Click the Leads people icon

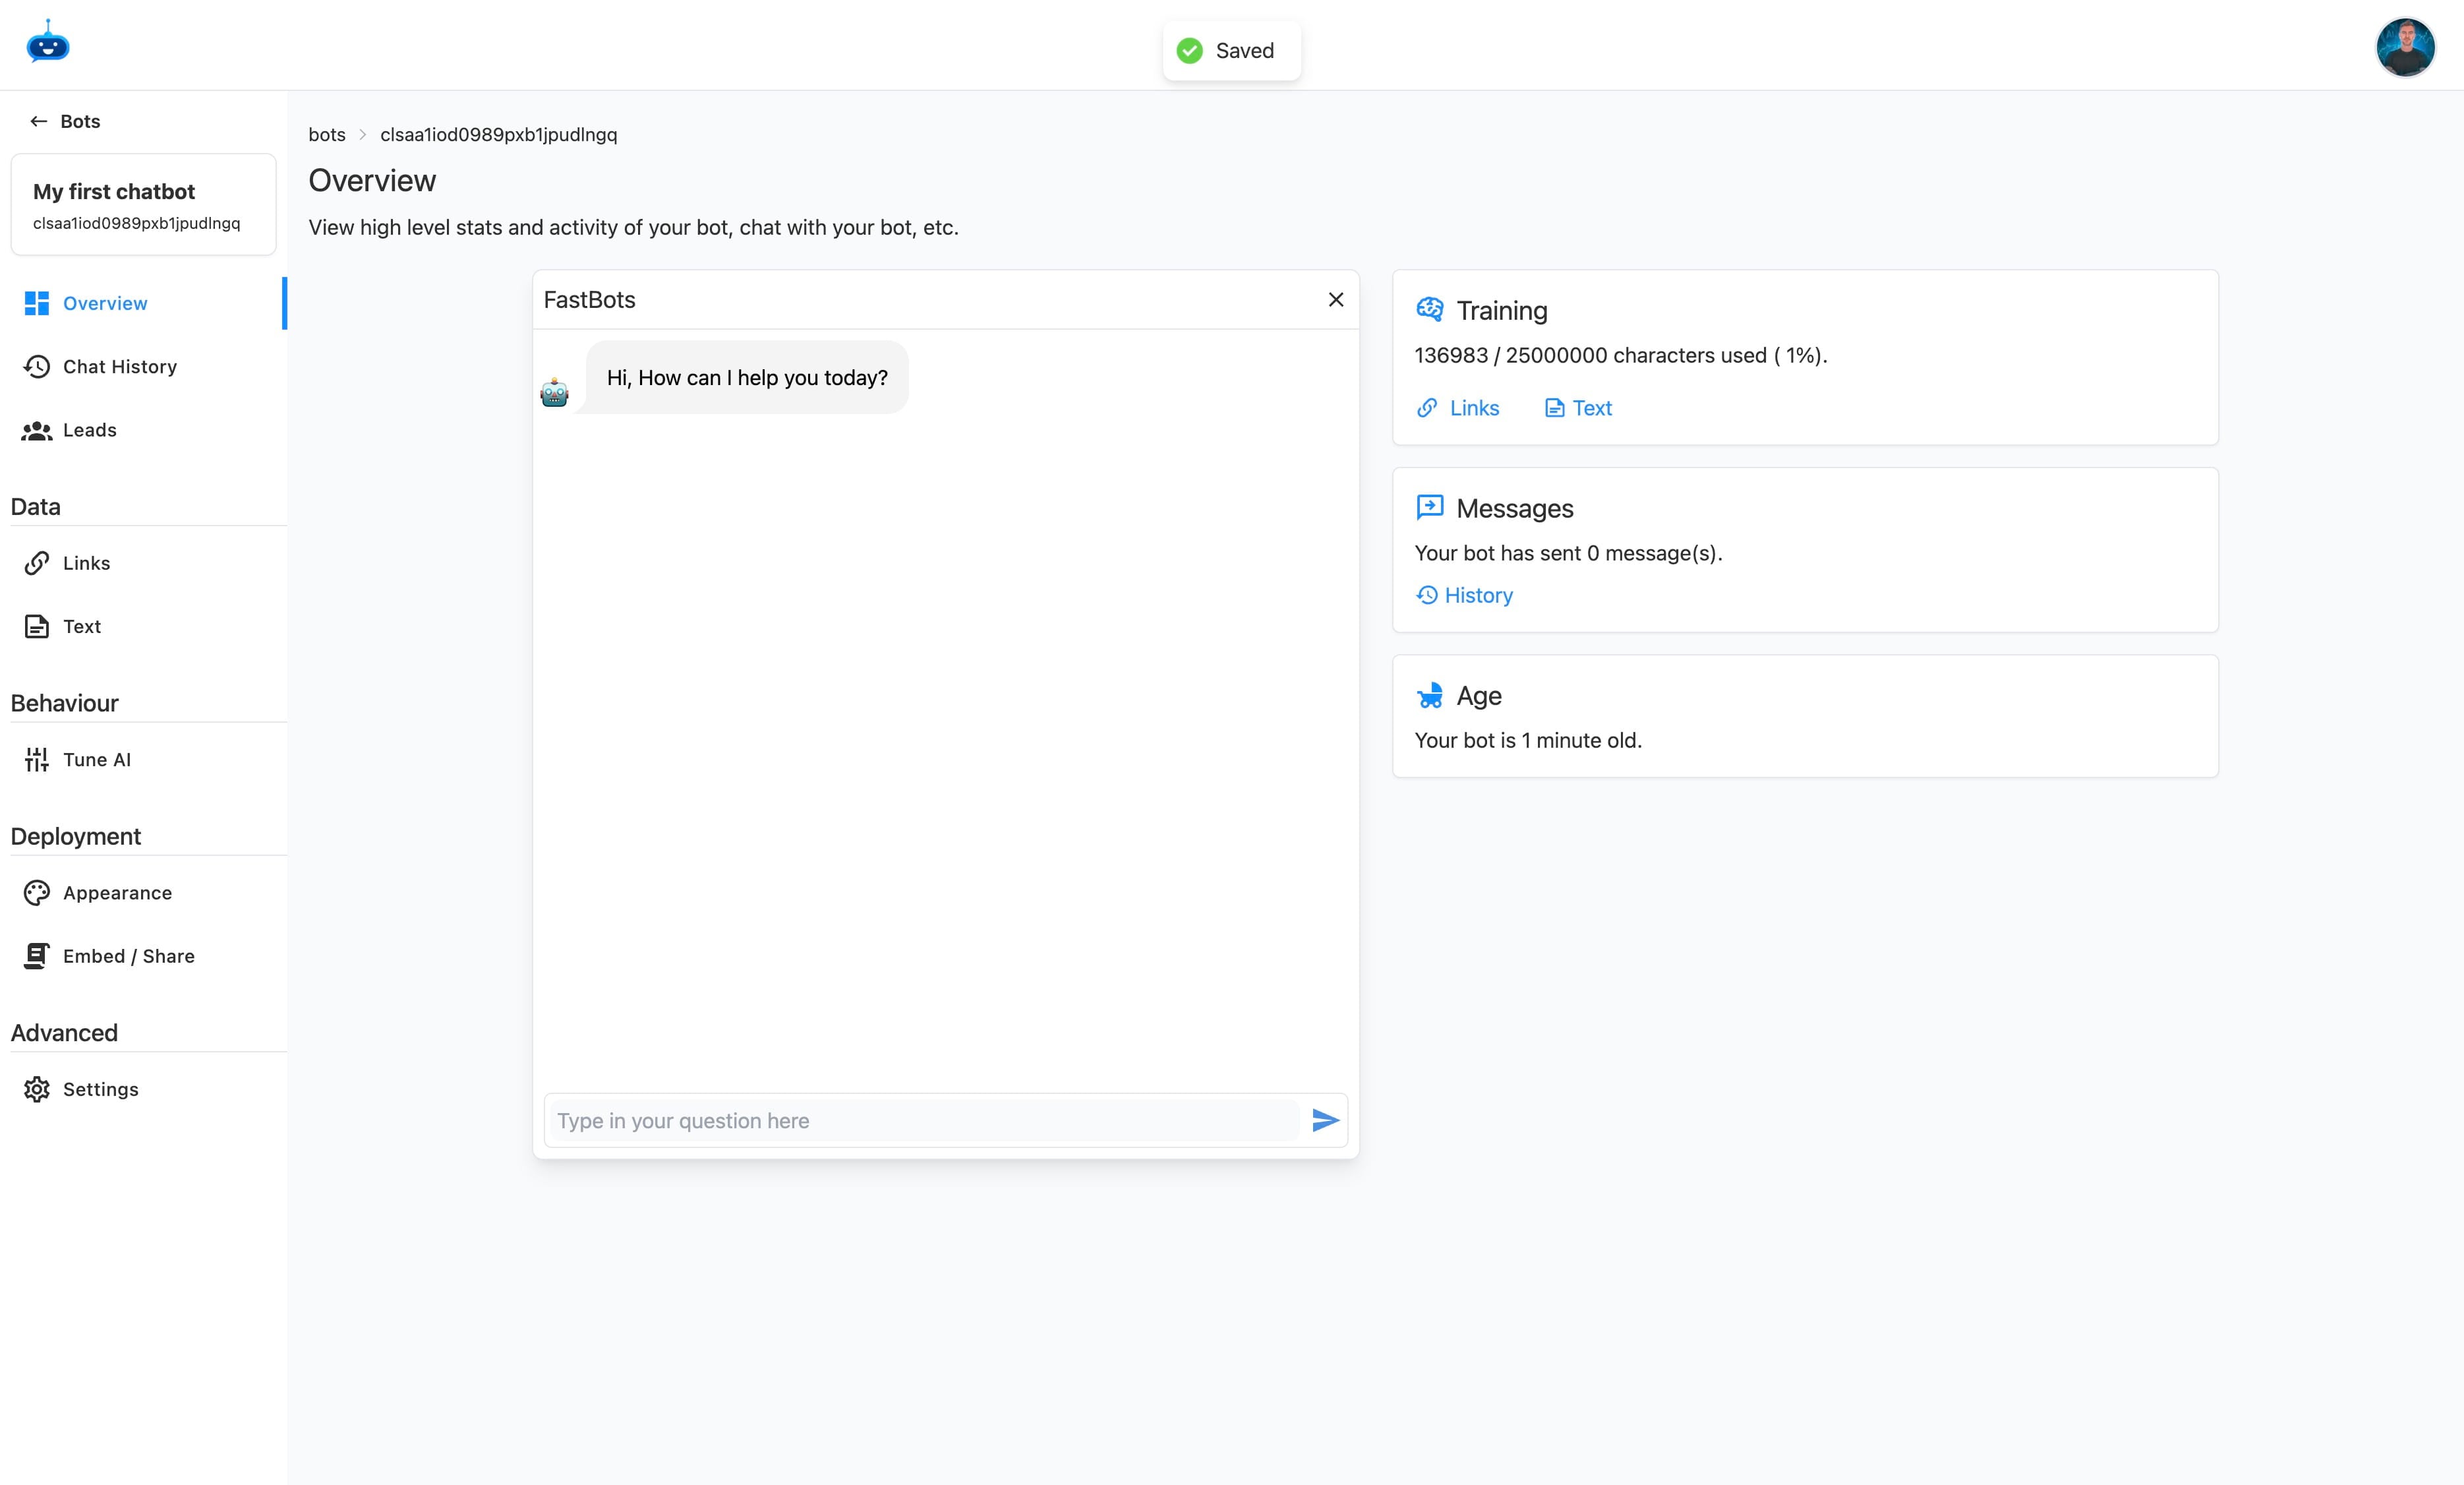(x=37, y=429)
